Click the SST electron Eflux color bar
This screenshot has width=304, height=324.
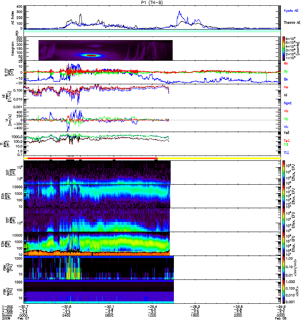click(x=284, y=220)
